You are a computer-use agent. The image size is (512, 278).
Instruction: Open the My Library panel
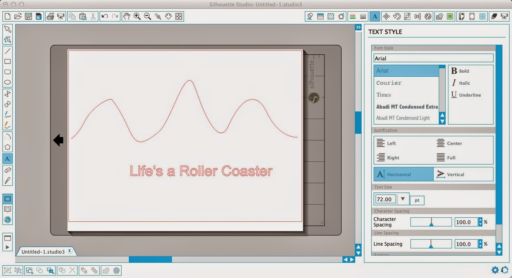(8, 209)
